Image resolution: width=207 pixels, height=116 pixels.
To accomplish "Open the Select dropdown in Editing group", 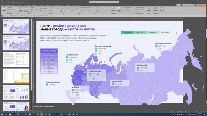I will coord(138,12).
